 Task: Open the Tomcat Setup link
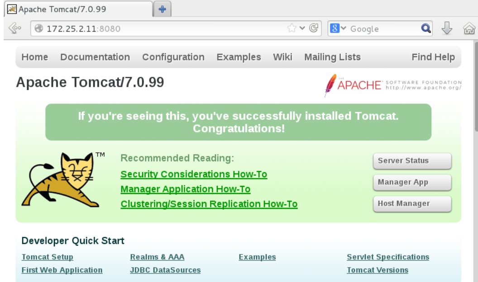47,257
